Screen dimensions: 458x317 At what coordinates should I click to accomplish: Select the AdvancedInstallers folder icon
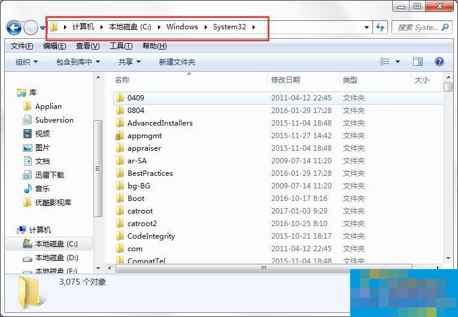click(x=120, y=123)
